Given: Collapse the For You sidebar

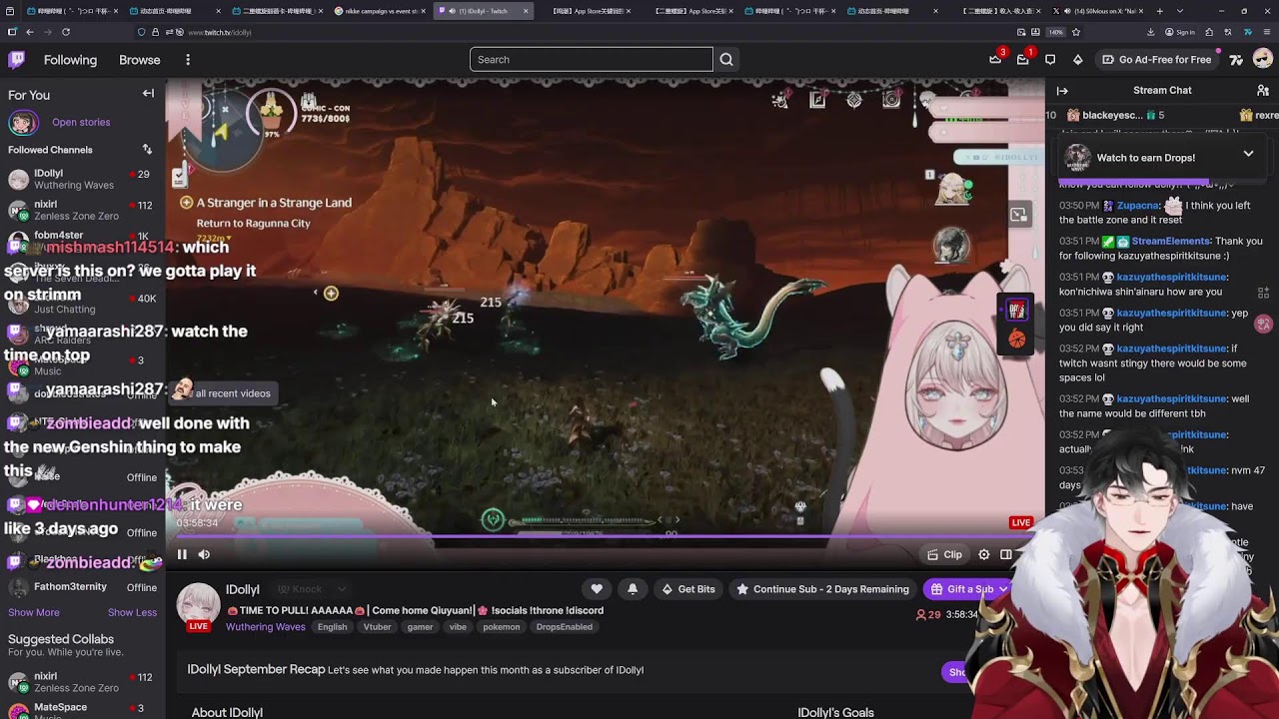Looking at the screenshot, I should [x=148, y=94].
